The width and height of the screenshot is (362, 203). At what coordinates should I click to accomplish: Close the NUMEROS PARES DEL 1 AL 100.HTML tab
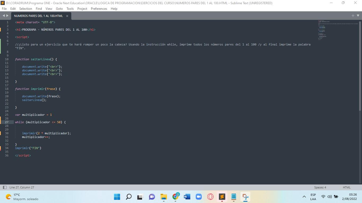pos(67,16)
